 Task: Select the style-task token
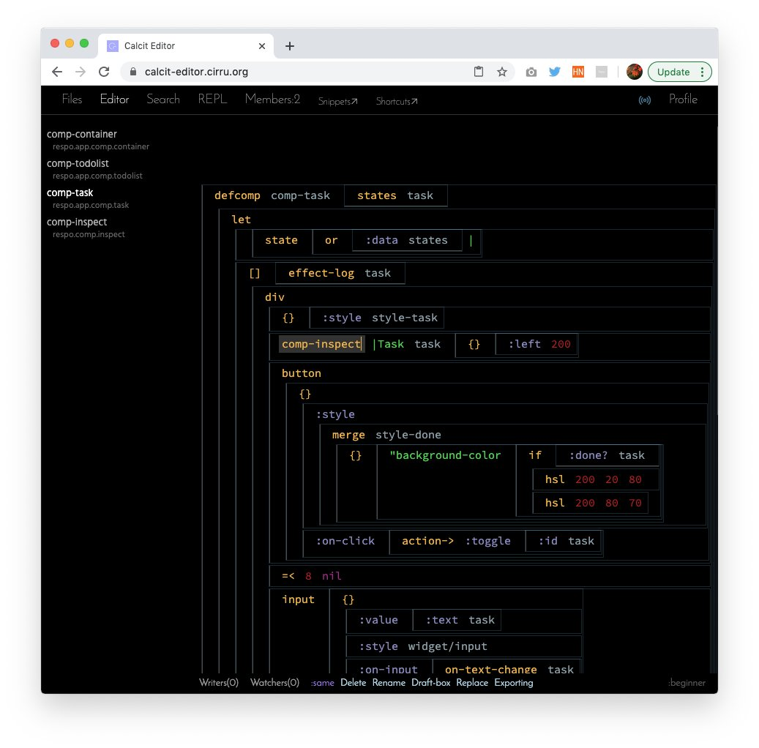point(405,318)
